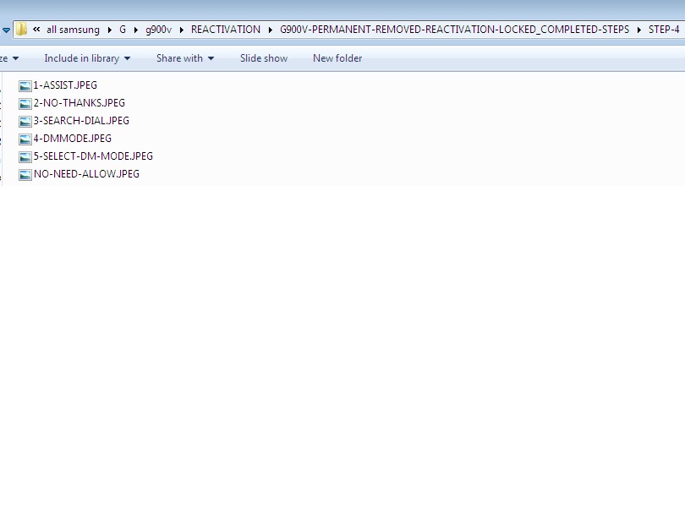Select the 3-SEARCH-DIAL.JPEG file icon
The height and width of the screenshot is (519, 685).
tap(25, 121)
